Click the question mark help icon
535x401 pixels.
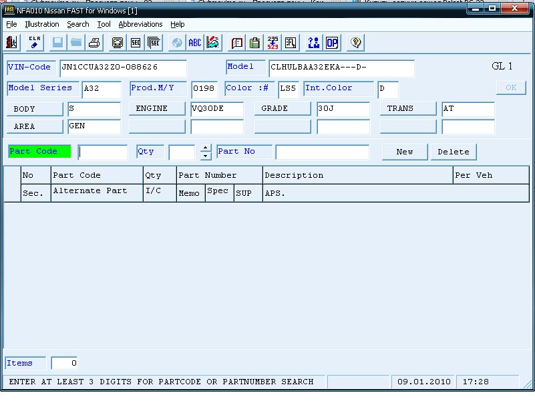point(356,43)
